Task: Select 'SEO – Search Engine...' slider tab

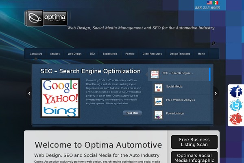Action: [x=179, y=74]
